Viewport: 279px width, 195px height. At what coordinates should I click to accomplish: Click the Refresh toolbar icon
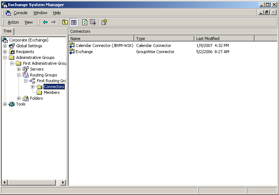click(85, 22)
